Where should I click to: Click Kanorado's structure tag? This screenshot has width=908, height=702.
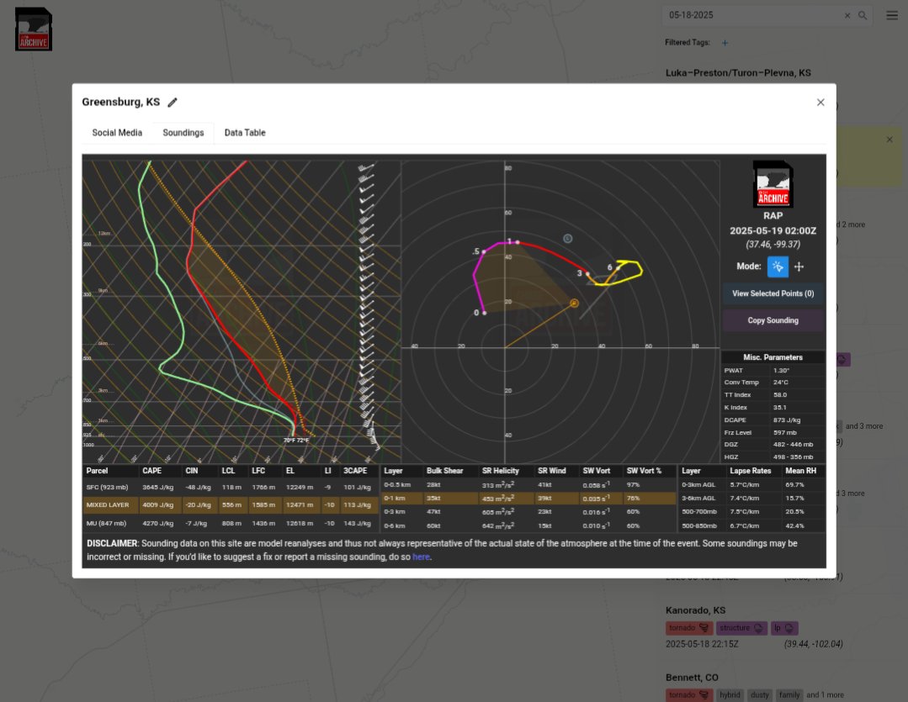pyautogui.click(x=741, y=628)
